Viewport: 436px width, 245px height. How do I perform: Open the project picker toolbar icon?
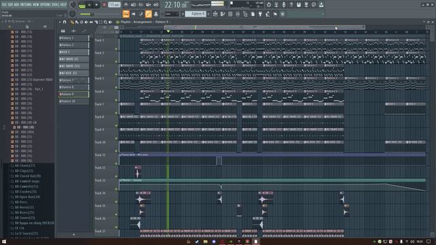click(x=253, y=14)
